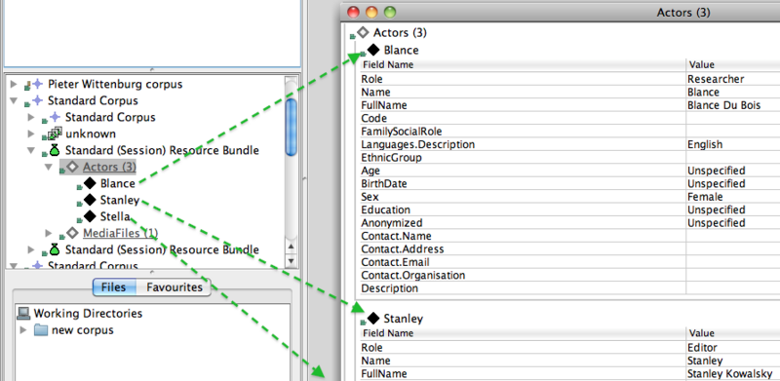Click the FamilySocialRole field name
Viewport: 780px width, 381px height.
402,132
